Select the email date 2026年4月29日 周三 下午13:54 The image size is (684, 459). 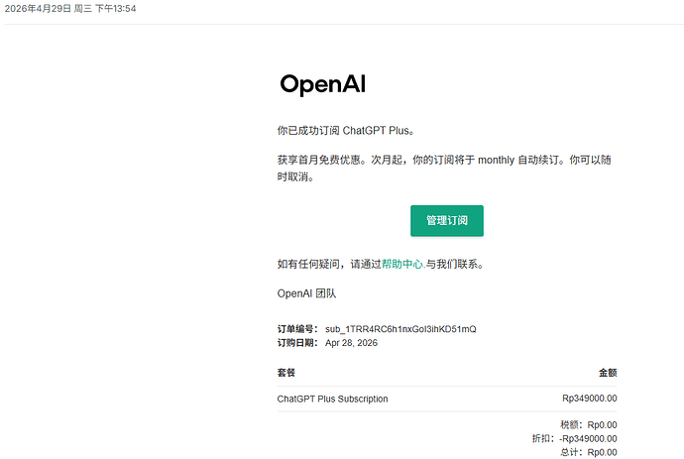70,9
